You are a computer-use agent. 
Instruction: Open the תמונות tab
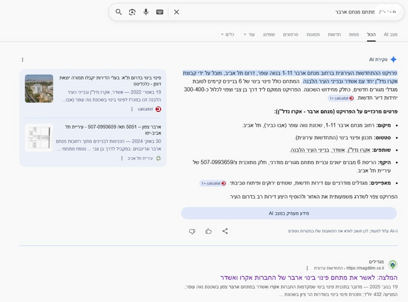[x=313, y=34]
